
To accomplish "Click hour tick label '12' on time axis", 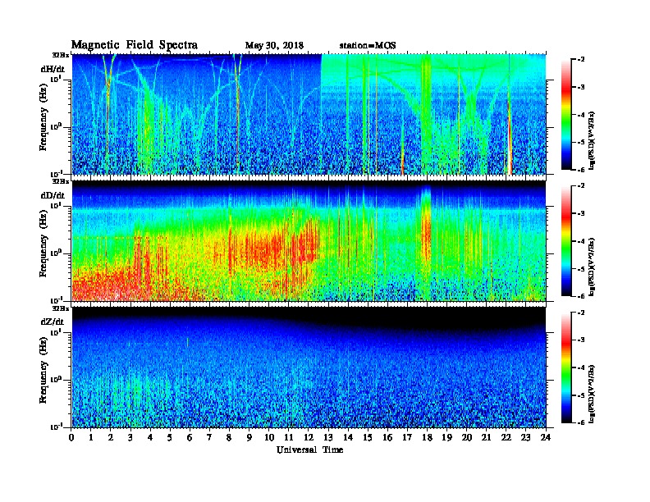I will click(x=309, y=437).
